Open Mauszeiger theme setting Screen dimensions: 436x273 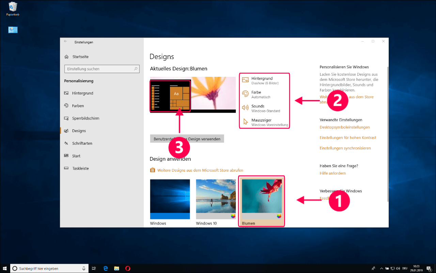(x=265, y=122)
